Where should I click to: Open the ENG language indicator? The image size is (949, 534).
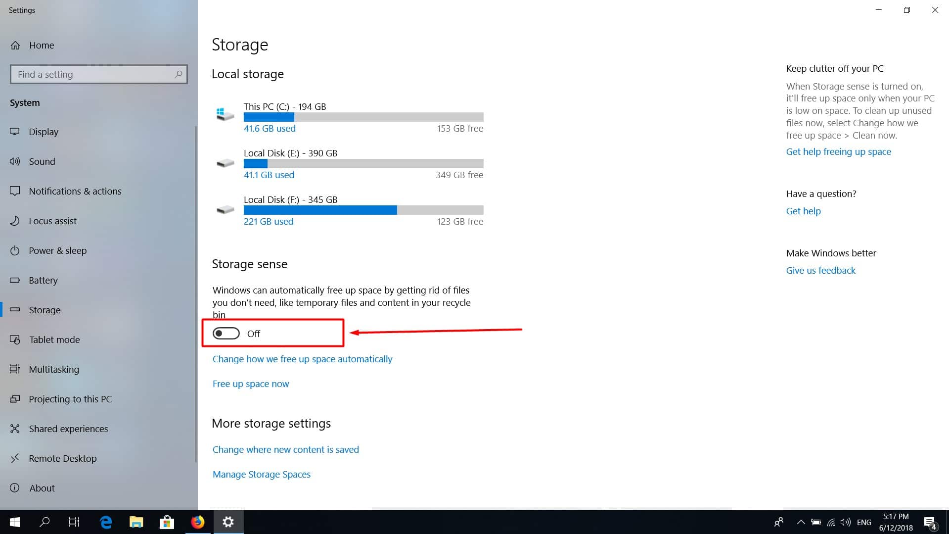point(863,522)
